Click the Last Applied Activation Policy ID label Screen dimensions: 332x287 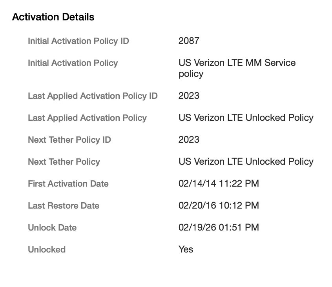click(93, 96)
